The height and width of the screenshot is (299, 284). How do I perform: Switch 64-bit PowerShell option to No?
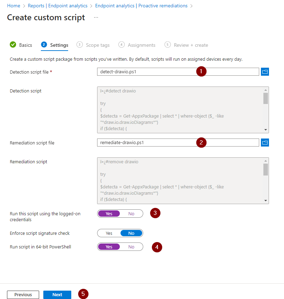[131, 247]
